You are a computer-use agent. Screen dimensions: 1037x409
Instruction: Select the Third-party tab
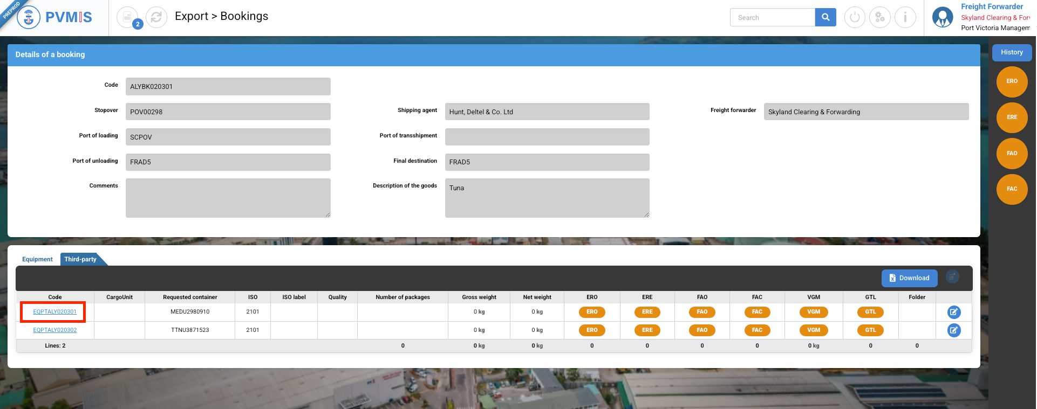80,259
